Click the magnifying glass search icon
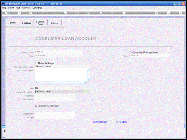 coord(31,13)
